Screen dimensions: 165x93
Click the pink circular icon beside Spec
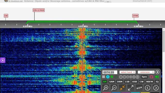[x=151, y=77]
